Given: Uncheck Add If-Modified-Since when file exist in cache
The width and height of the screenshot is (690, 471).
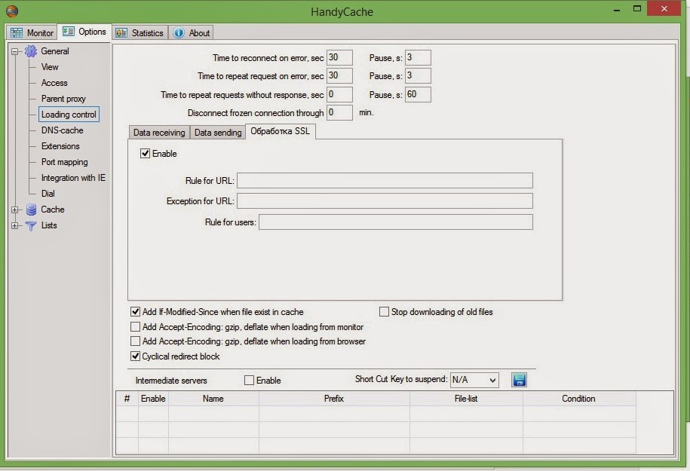Looking at the screenshot, I should point(135,312).
